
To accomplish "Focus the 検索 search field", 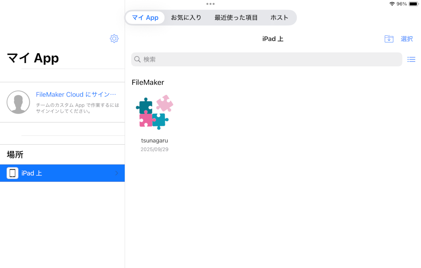I will click(x=268, y=59).
